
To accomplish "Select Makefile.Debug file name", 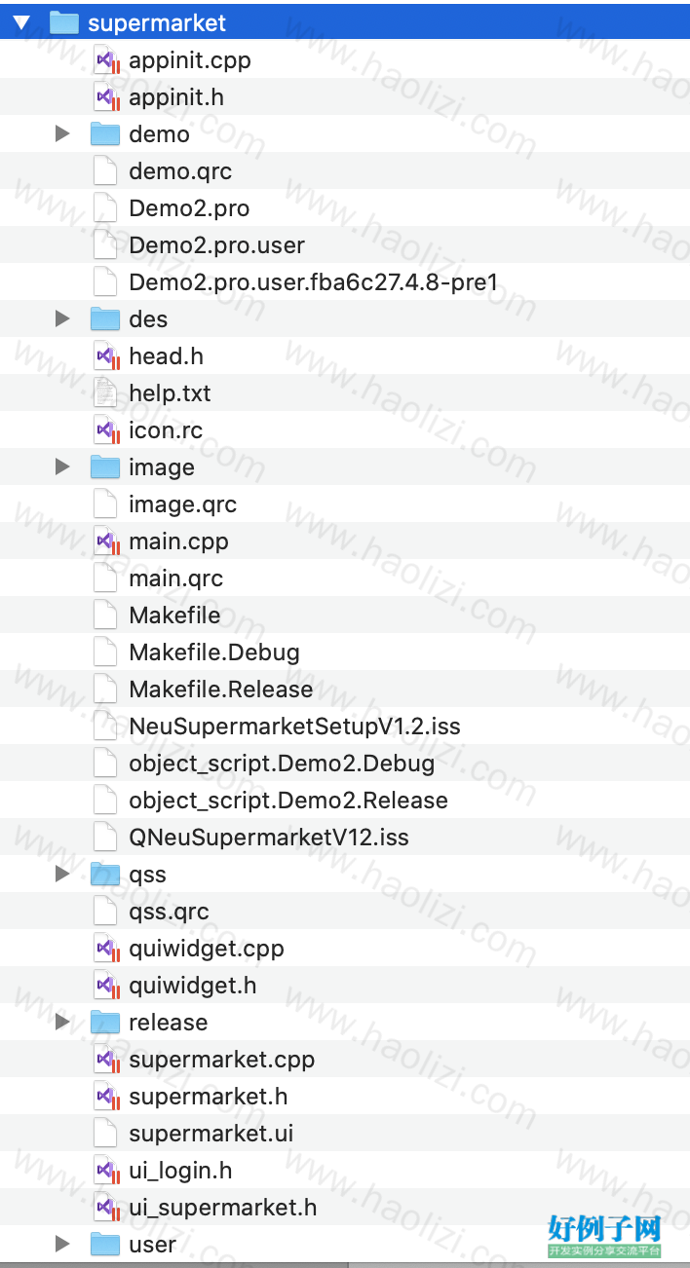I will [x=214, y=653].
